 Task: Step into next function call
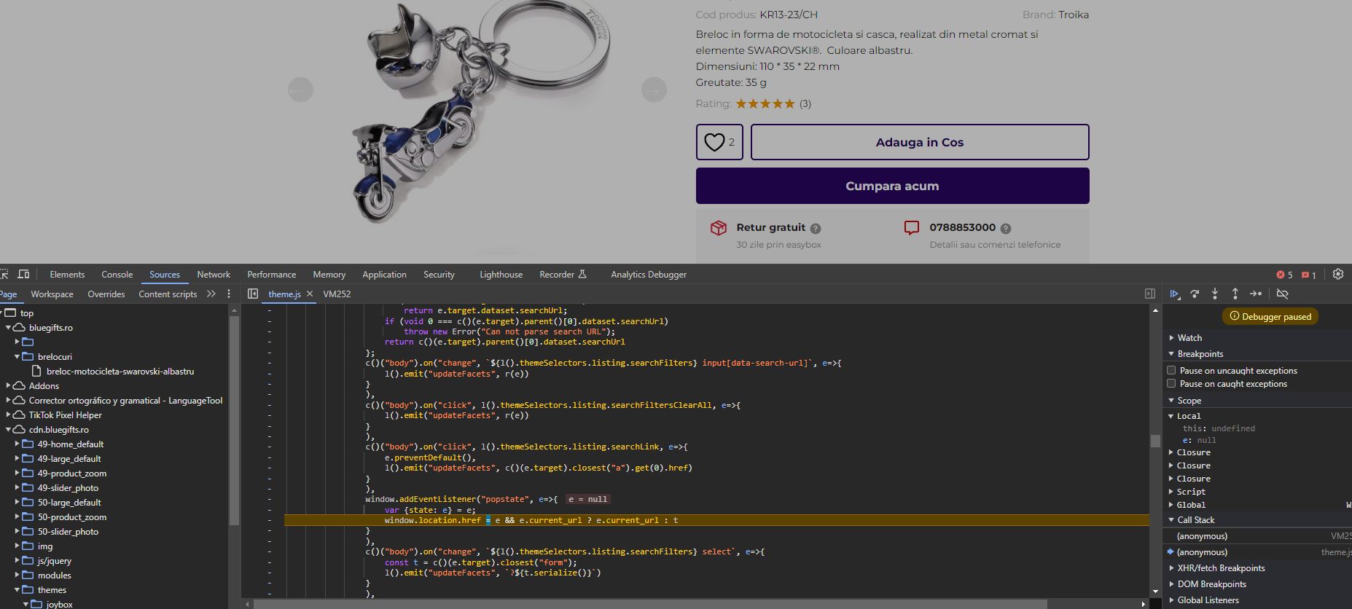coord(1215,294)
